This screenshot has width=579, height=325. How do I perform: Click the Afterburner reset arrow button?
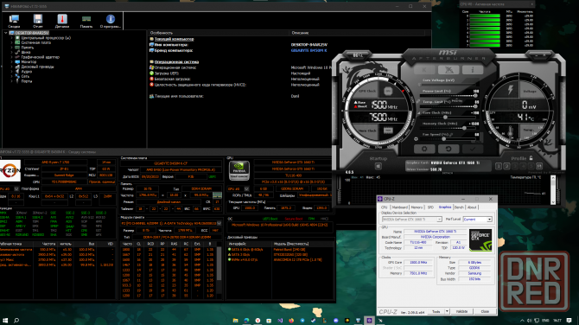pyautogui.click(x=449, y=149)
